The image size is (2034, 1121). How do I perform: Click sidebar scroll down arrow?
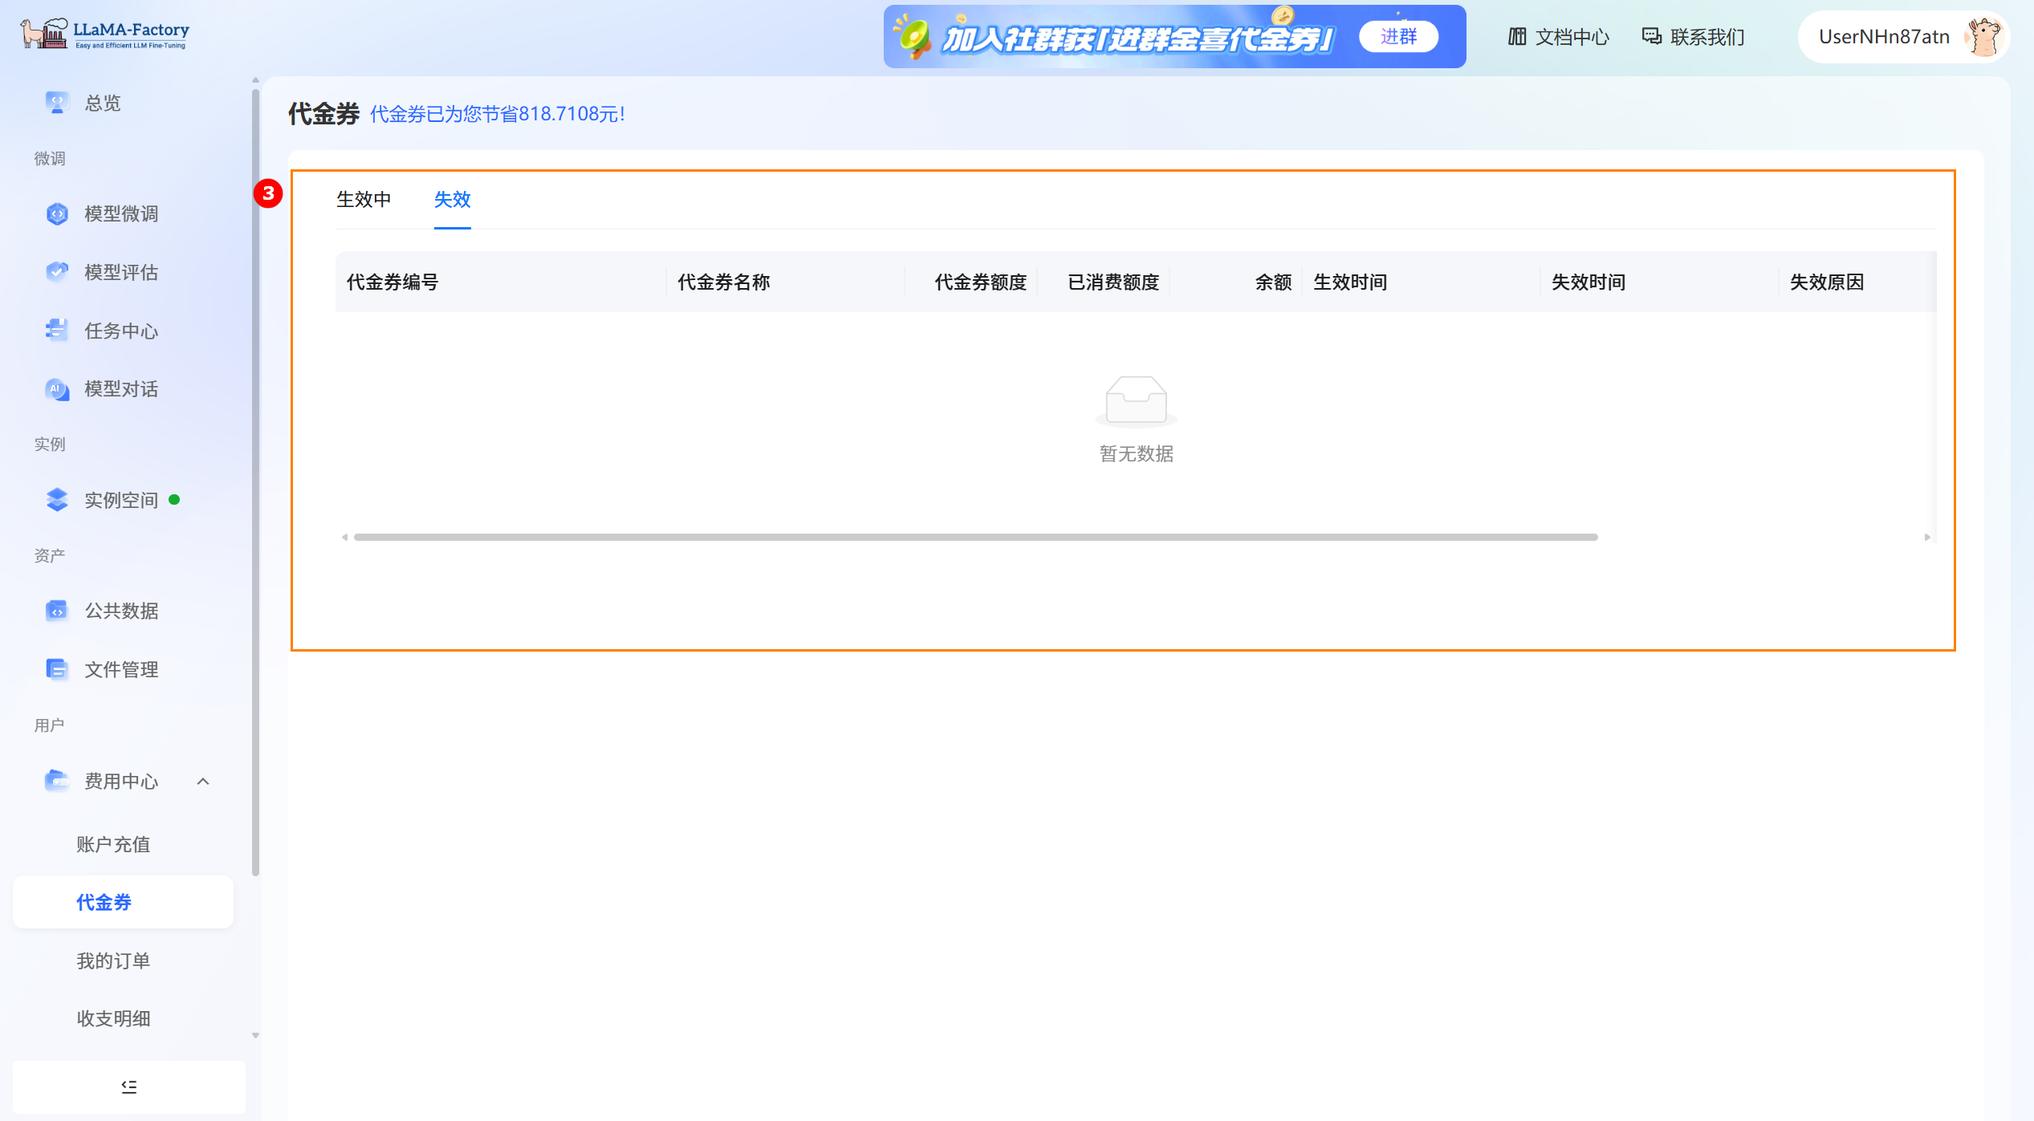256,1036
